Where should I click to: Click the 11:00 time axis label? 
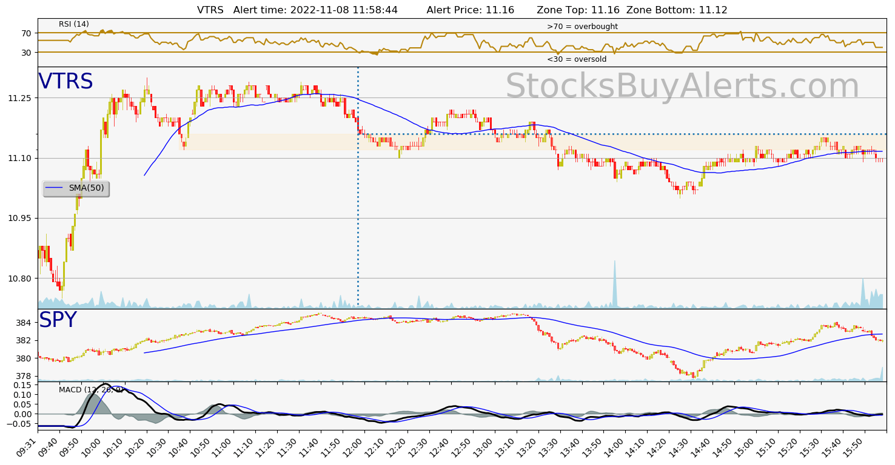point(222,447)
